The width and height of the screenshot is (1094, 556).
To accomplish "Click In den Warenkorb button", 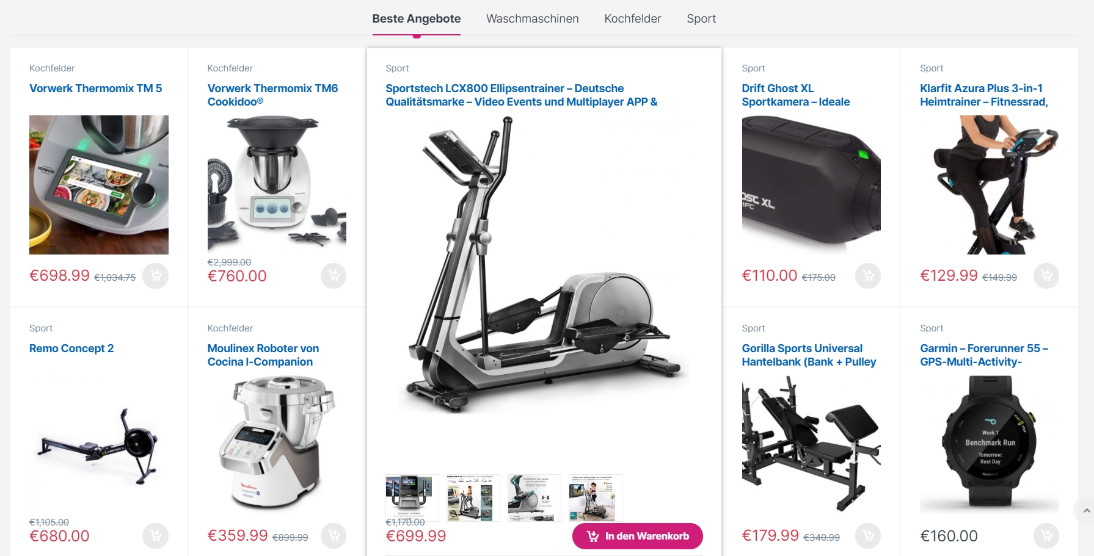I will 638,536.
